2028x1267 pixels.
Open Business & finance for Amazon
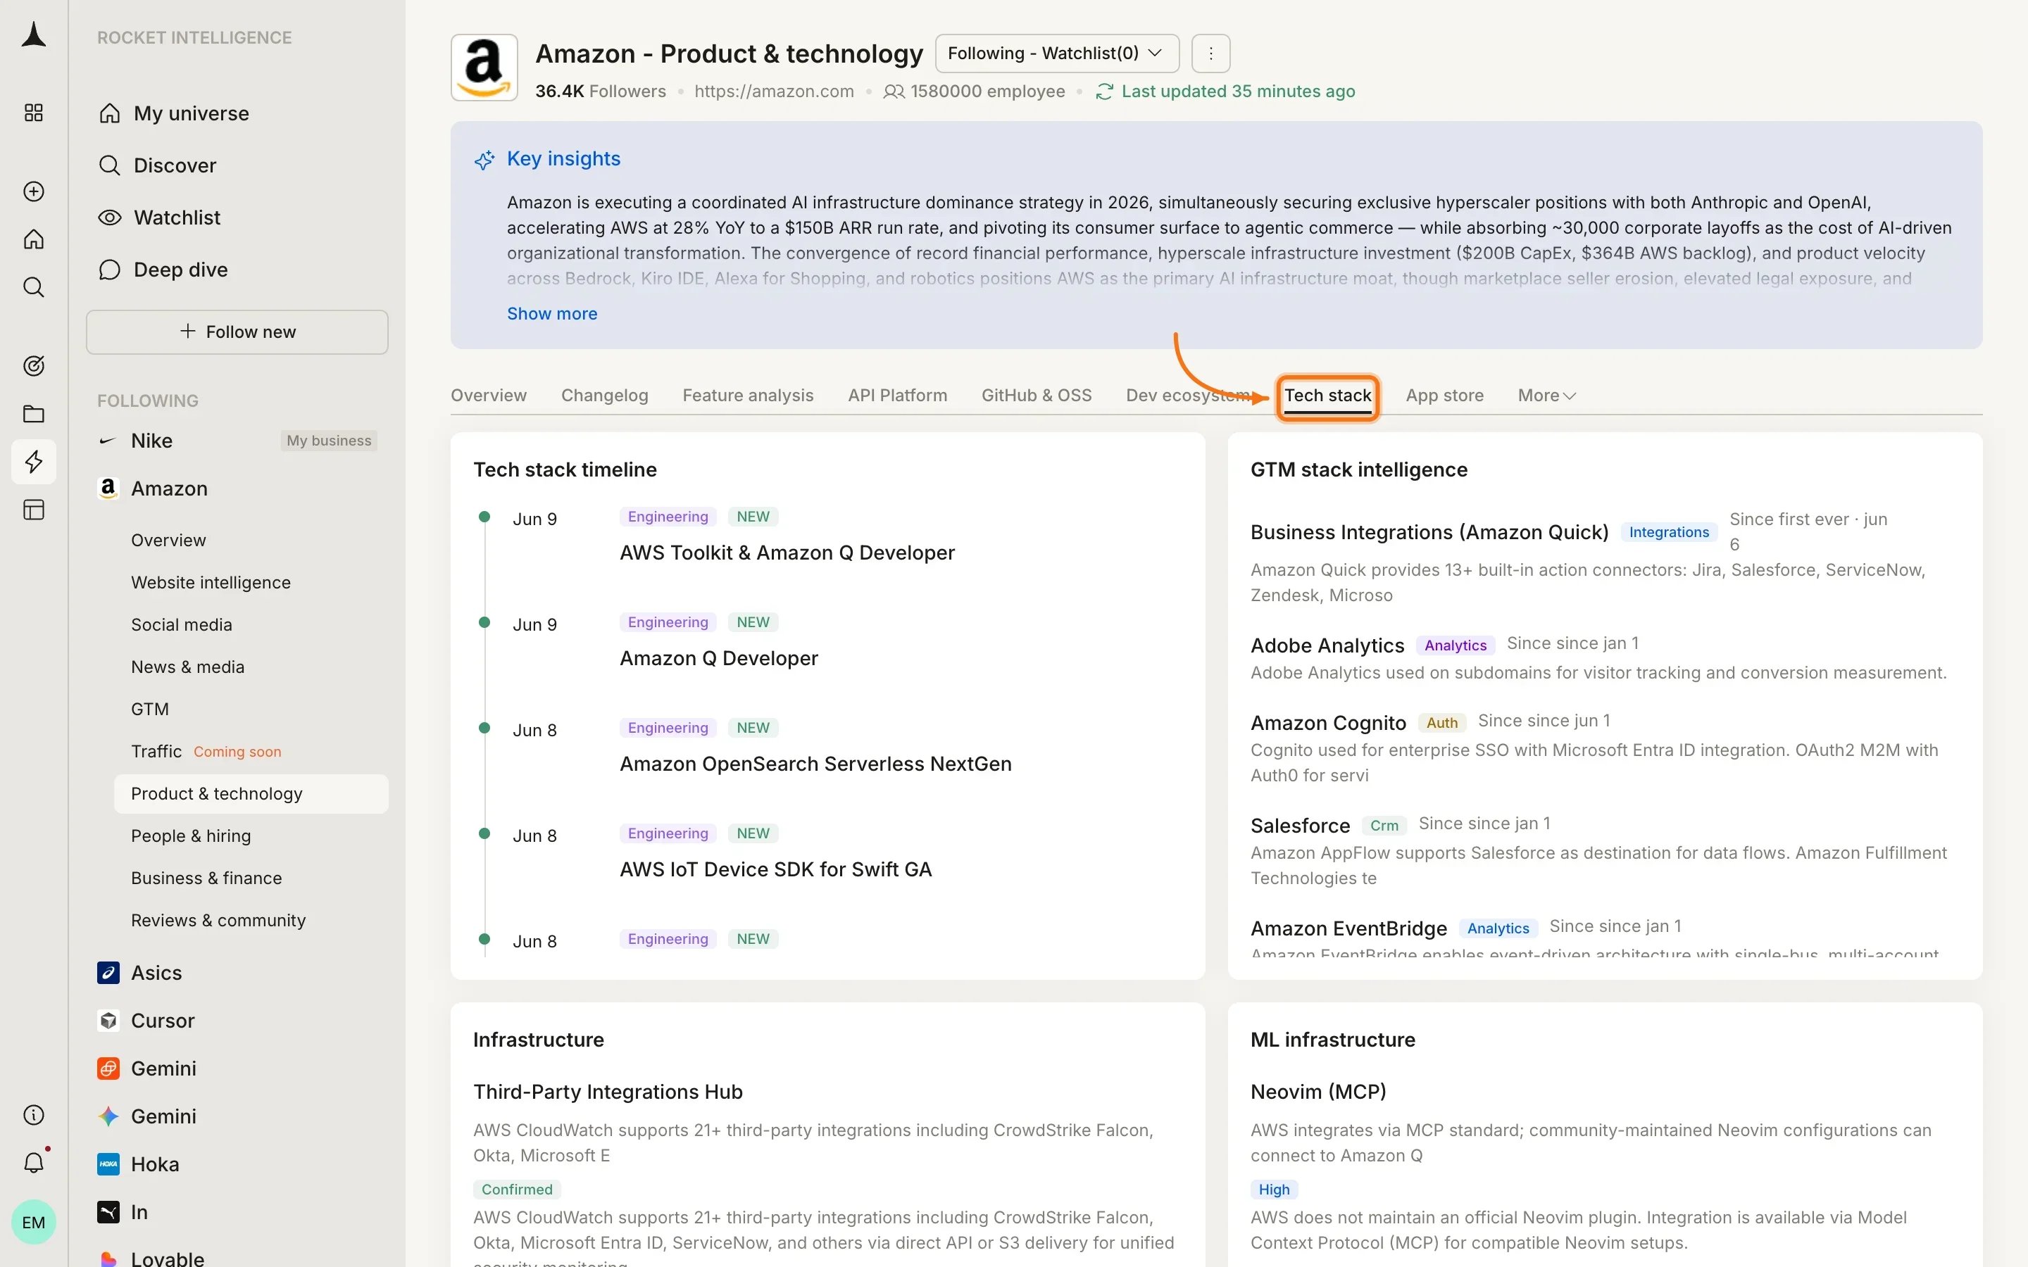pos(206,878)
